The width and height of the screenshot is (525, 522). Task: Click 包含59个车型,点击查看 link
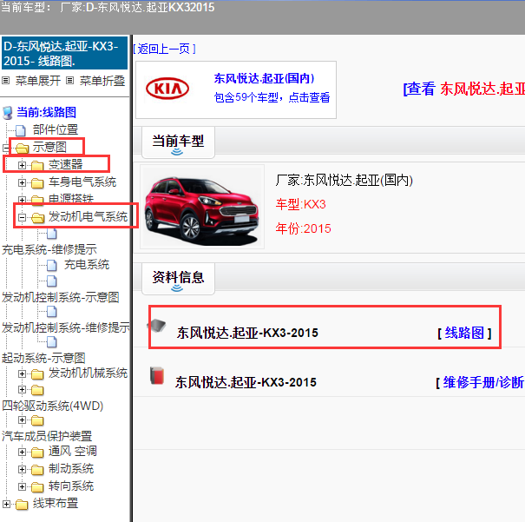pos(272,97)
